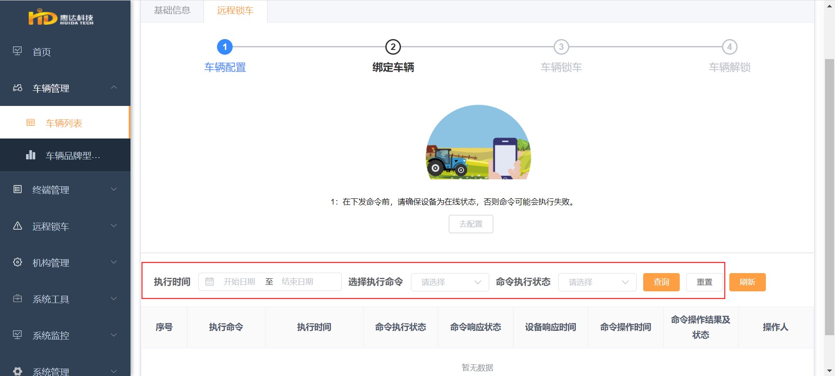Click the 刷新 button

click(748, 282)
